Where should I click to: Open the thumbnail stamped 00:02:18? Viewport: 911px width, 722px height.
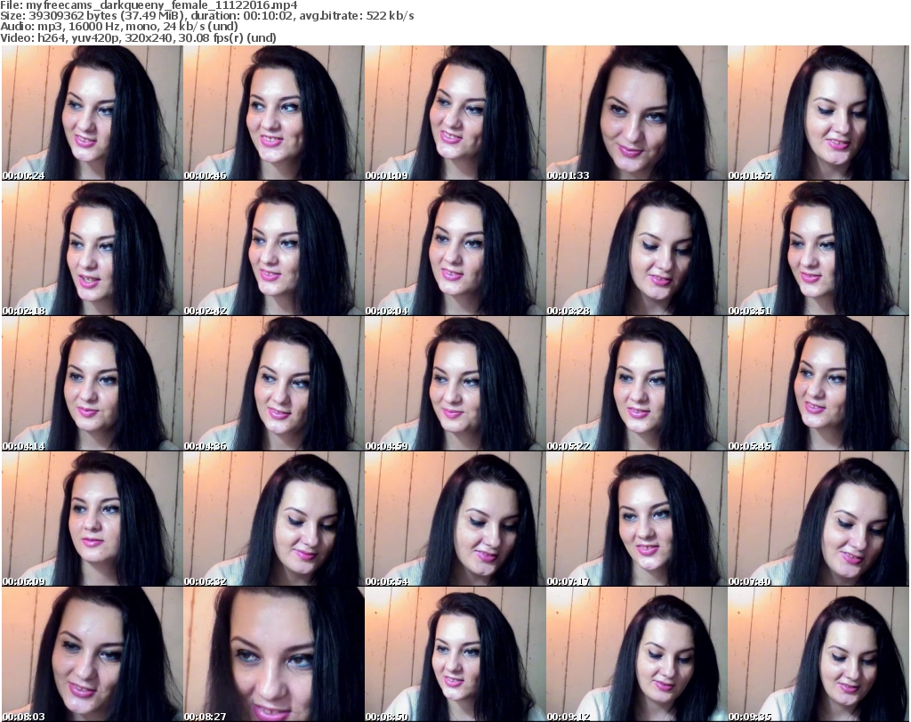click(x=92, y=248)
